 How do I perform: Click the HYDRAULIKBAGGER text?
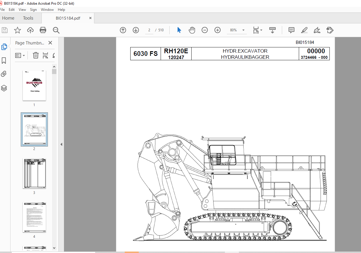point(245,57)
